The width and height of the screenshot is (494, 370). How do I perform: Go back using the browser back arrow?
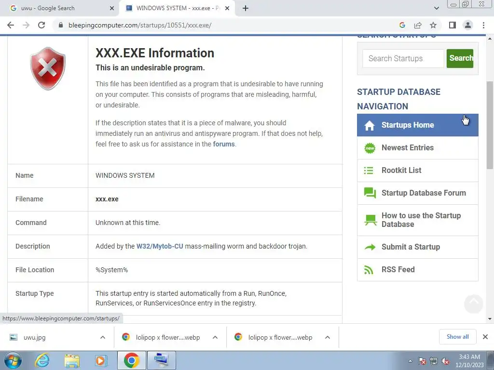(11, 25)
